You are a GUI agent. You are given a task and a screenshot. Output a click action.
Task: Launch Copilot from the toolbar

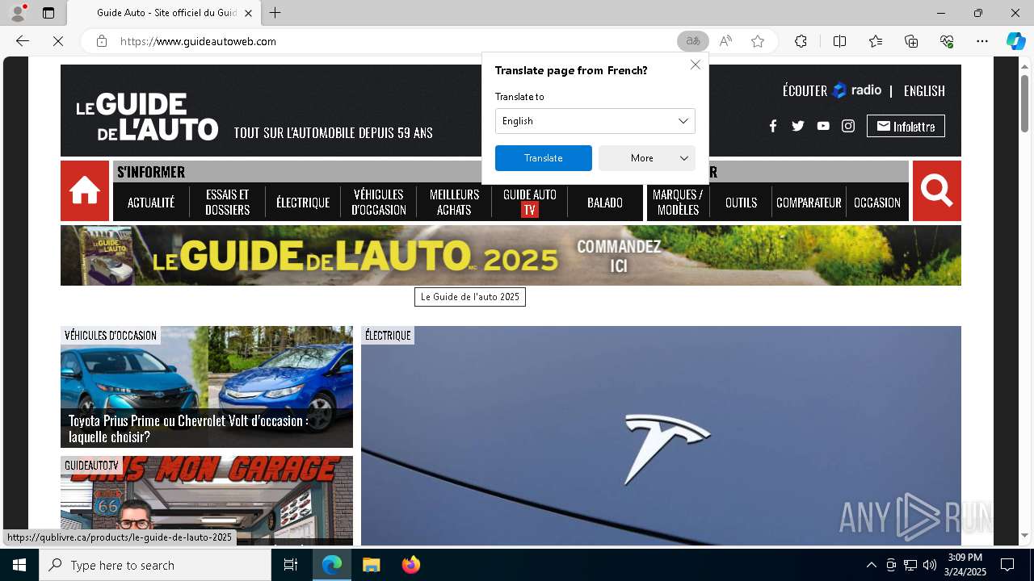[x=1015, y=41]
